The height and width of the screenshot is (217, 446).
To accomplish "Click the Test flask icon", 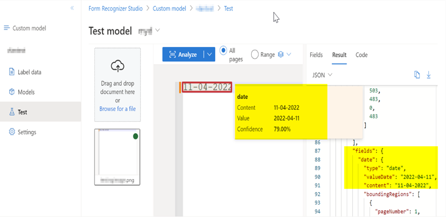I will [x=12, y=112].
